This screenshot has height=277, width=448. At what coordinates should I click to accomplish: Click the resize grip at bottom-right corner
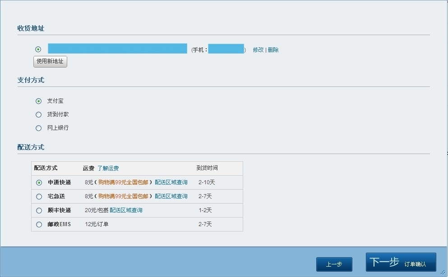[x=443, y=272]
